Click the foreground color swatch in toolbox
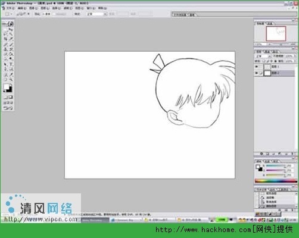Viewport: 299px width, 238px height. 7,87
